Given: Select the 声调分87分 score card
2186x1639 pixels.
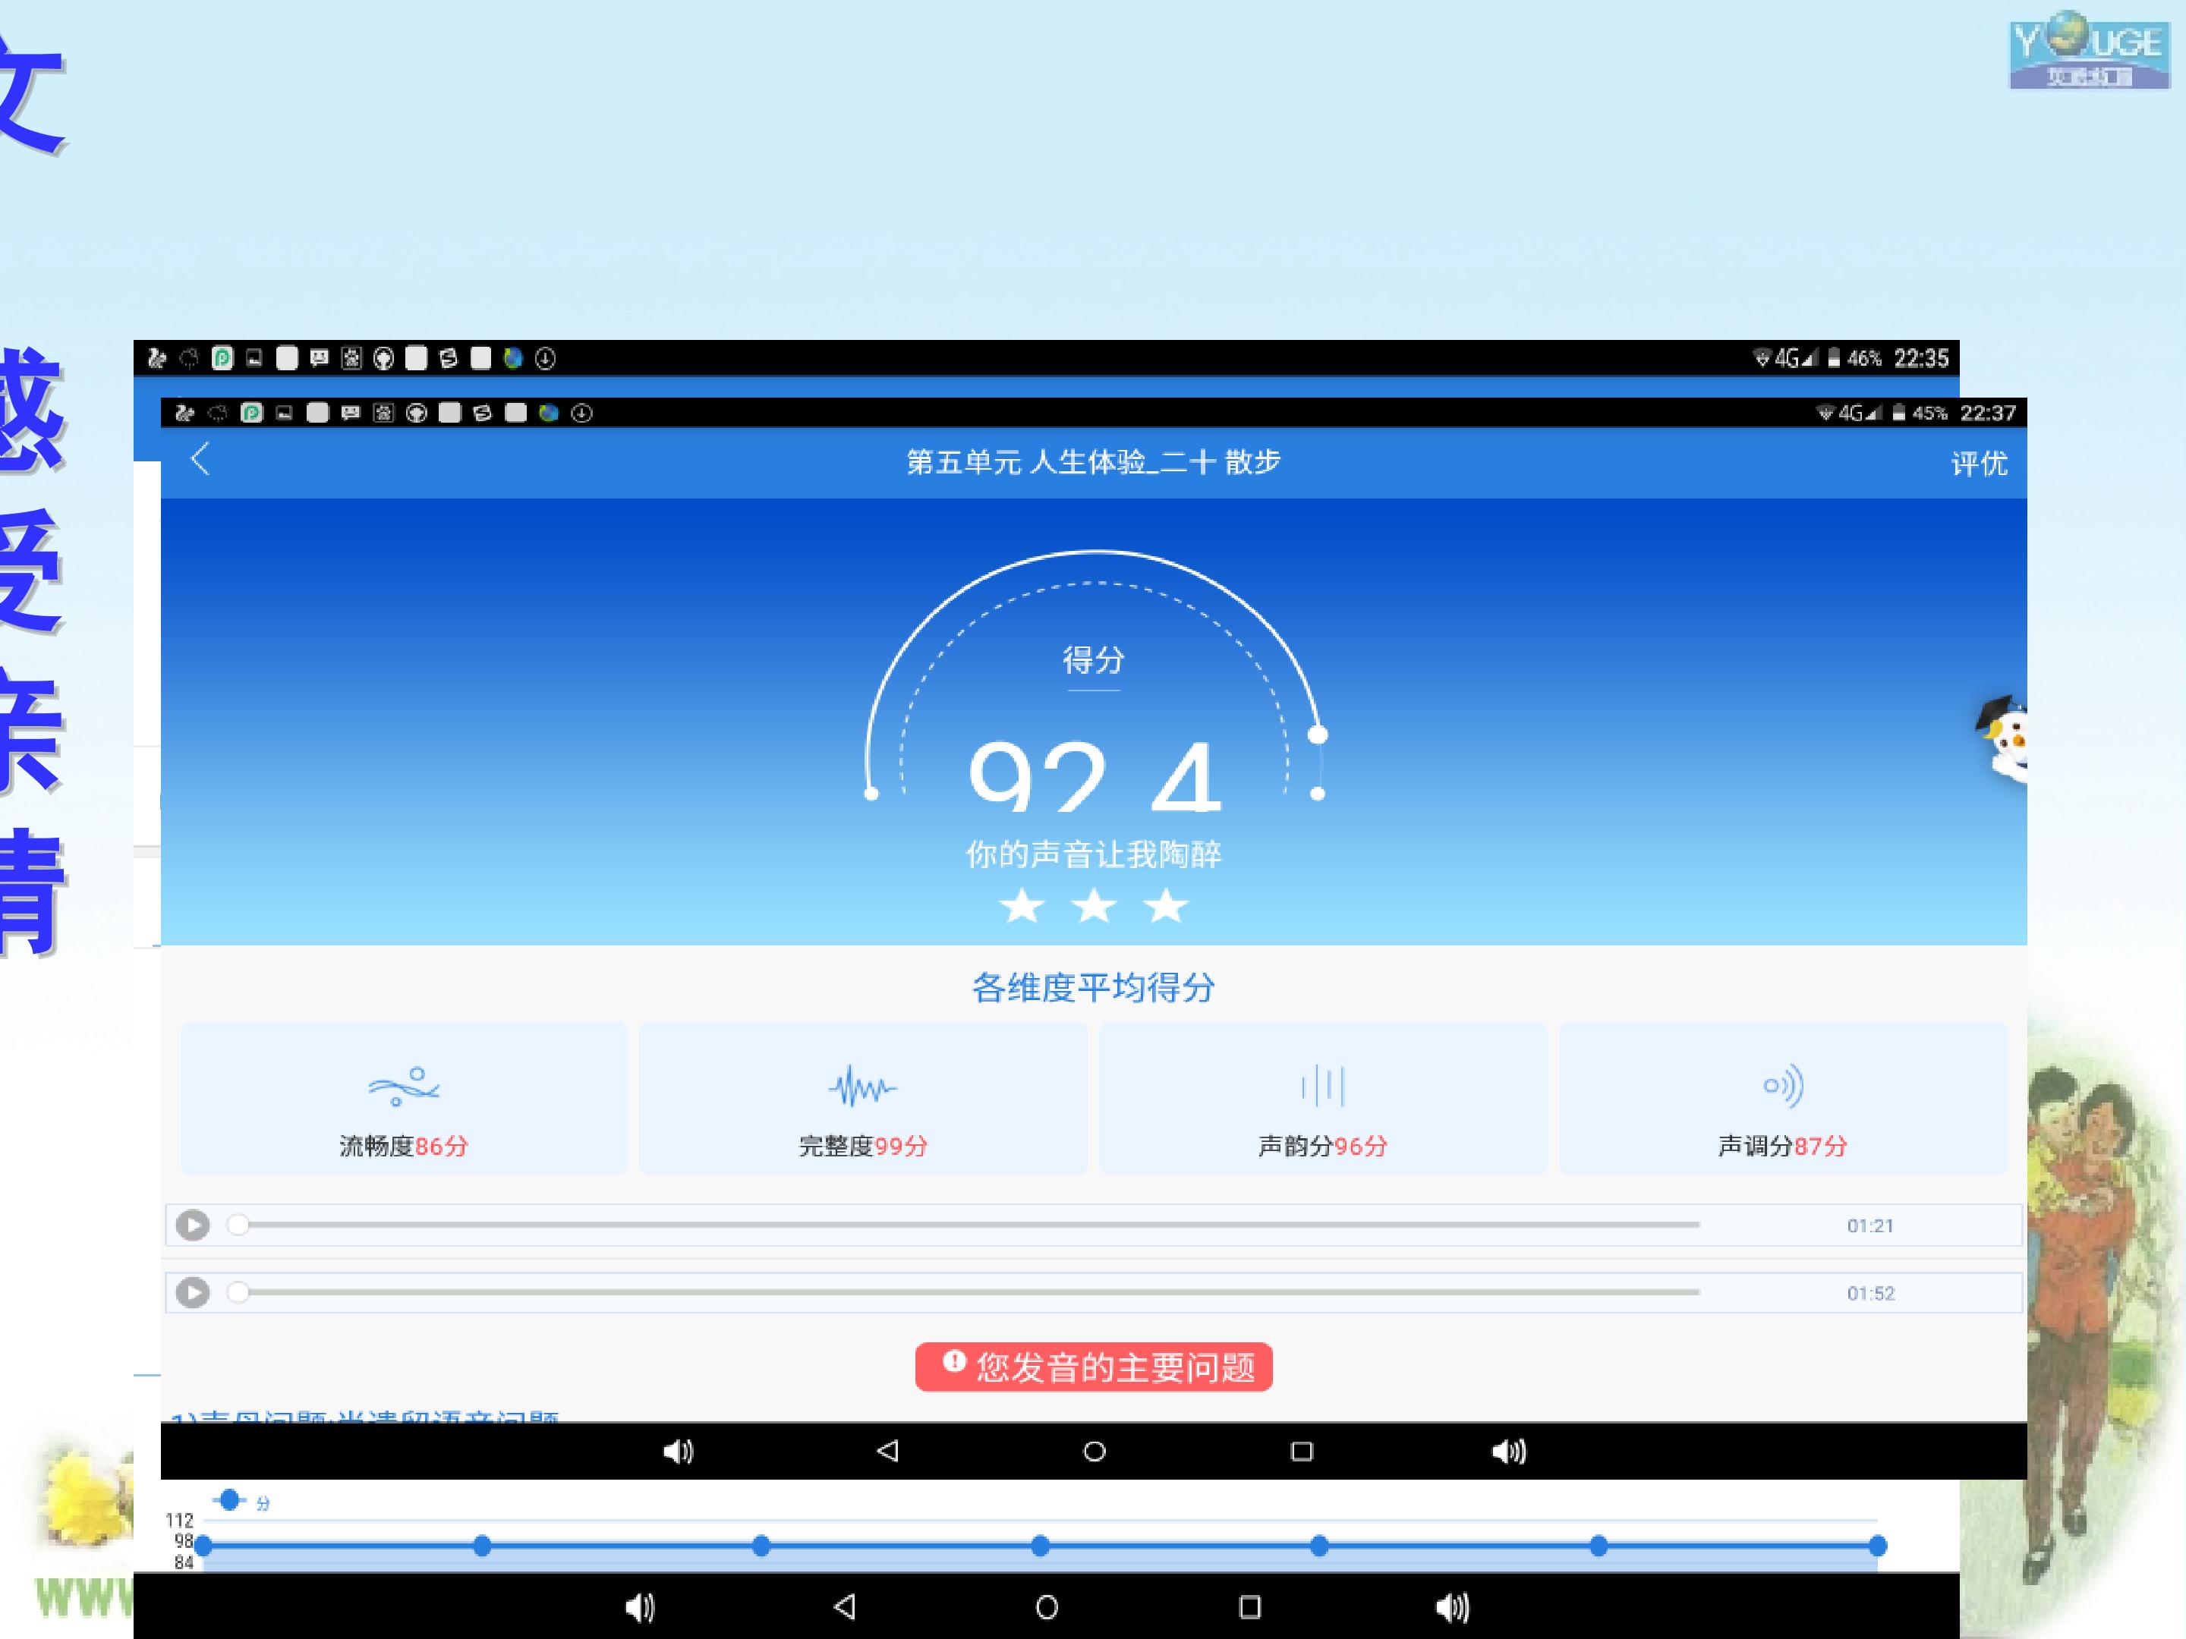Looking at the screenshot, I should (x=1783, y=1099).
